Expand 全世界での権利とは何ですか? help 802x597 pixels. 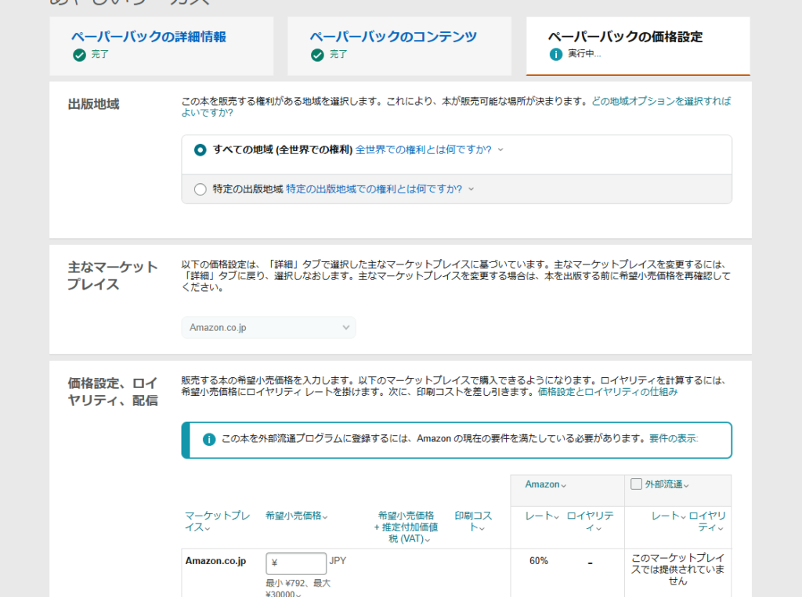429,149
